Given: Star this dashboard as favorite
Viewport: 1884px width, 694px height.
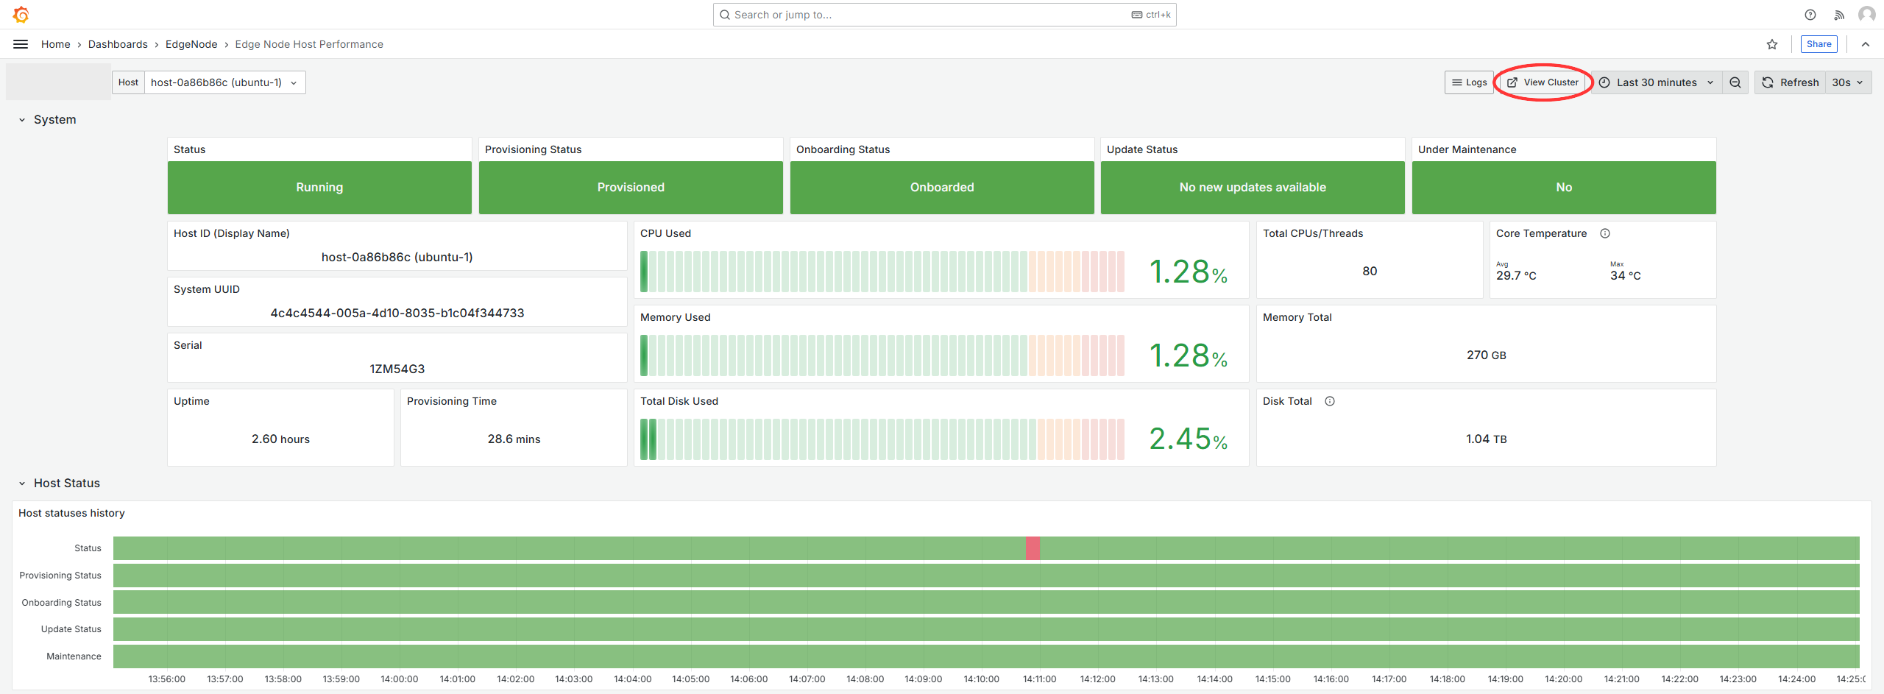Looking at the screenshot, I should [x=1772, y=44].
